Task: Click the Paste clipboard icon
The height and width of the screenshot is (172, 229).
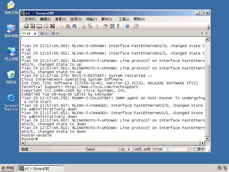Action: point(68,26)
